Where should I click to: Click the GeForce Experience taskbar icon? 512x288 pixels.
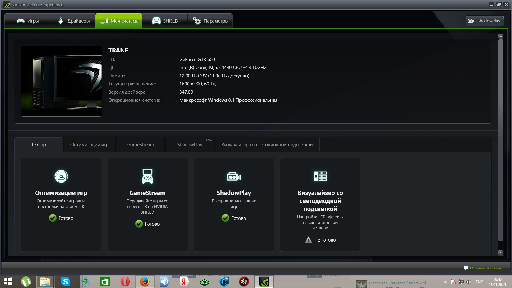pyautogui.click(x=264, y=282)
